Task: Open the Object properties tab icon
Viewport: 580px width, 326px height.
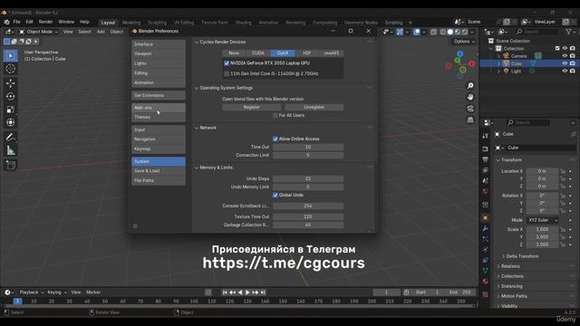Action: (486, 217)
